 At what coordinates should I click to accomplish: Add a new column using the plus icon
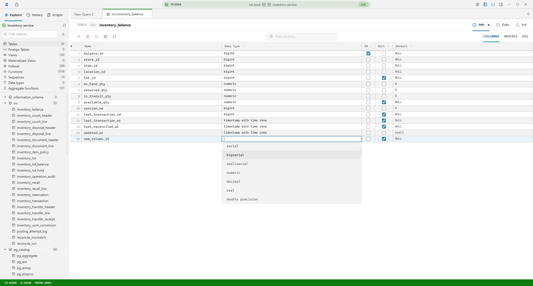[79, 37]
